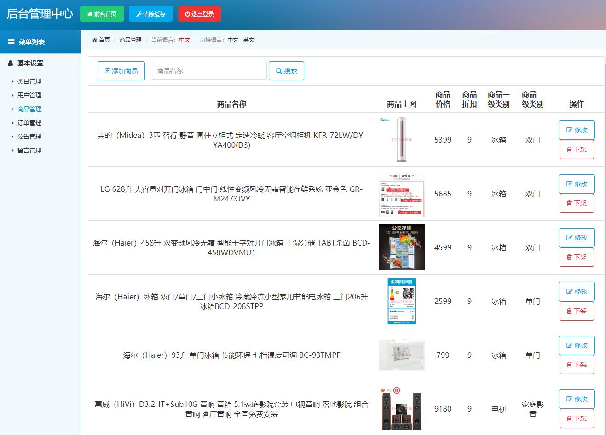Viewport: 606px width, 435px height.
Task: Open the Haier BCD-206STPP energy label image
Action: (402, 301)
